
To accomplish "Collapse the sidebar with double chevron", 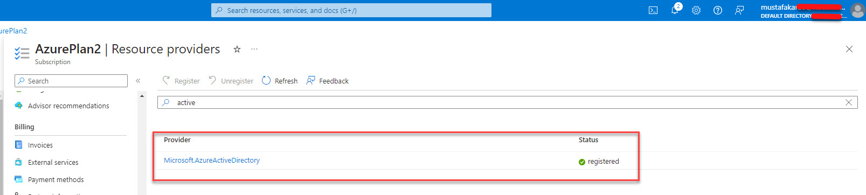I will coord(138,81).
